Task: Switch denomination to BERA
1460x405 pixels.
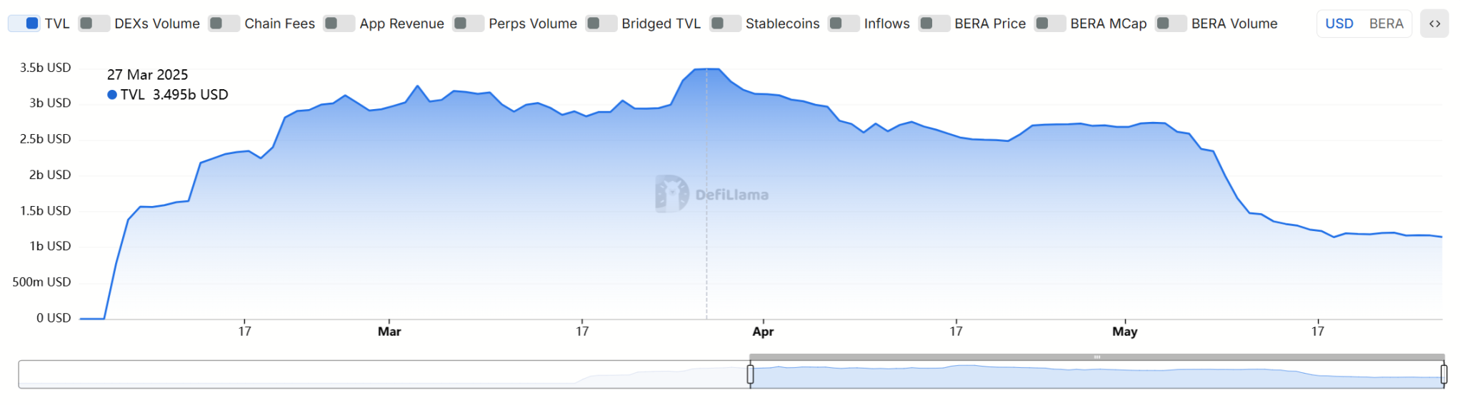Action: tap(1386, 24)
